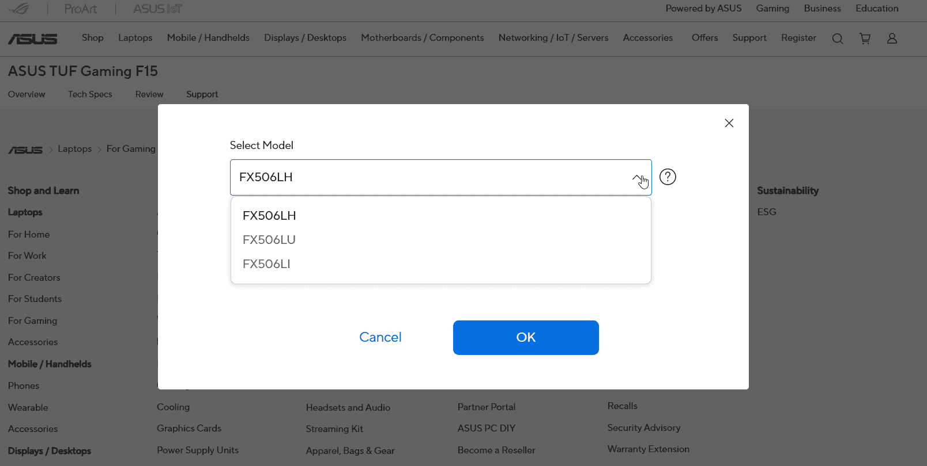Open the Register navigation link
927x466 pixels.
pos(798,38)
